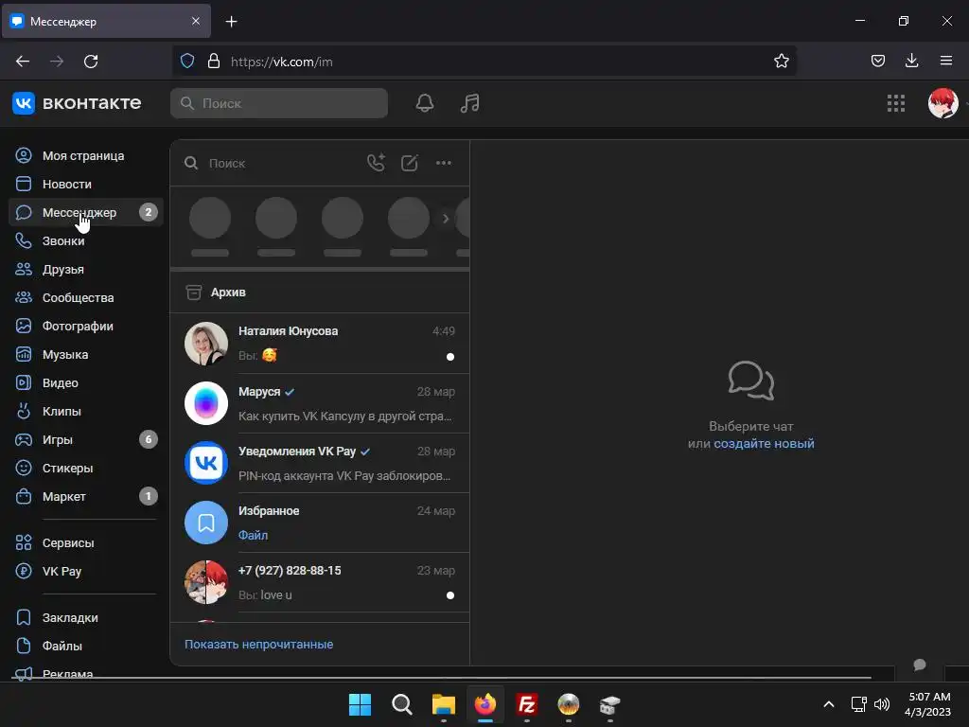Viewport: 969px width, 727px height.
Task: Click the Стикеры smiley icon
Action: point(24,468)
